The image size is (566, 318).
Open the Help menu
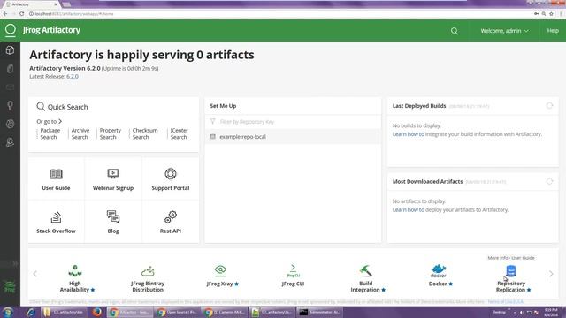click(553, 31)
